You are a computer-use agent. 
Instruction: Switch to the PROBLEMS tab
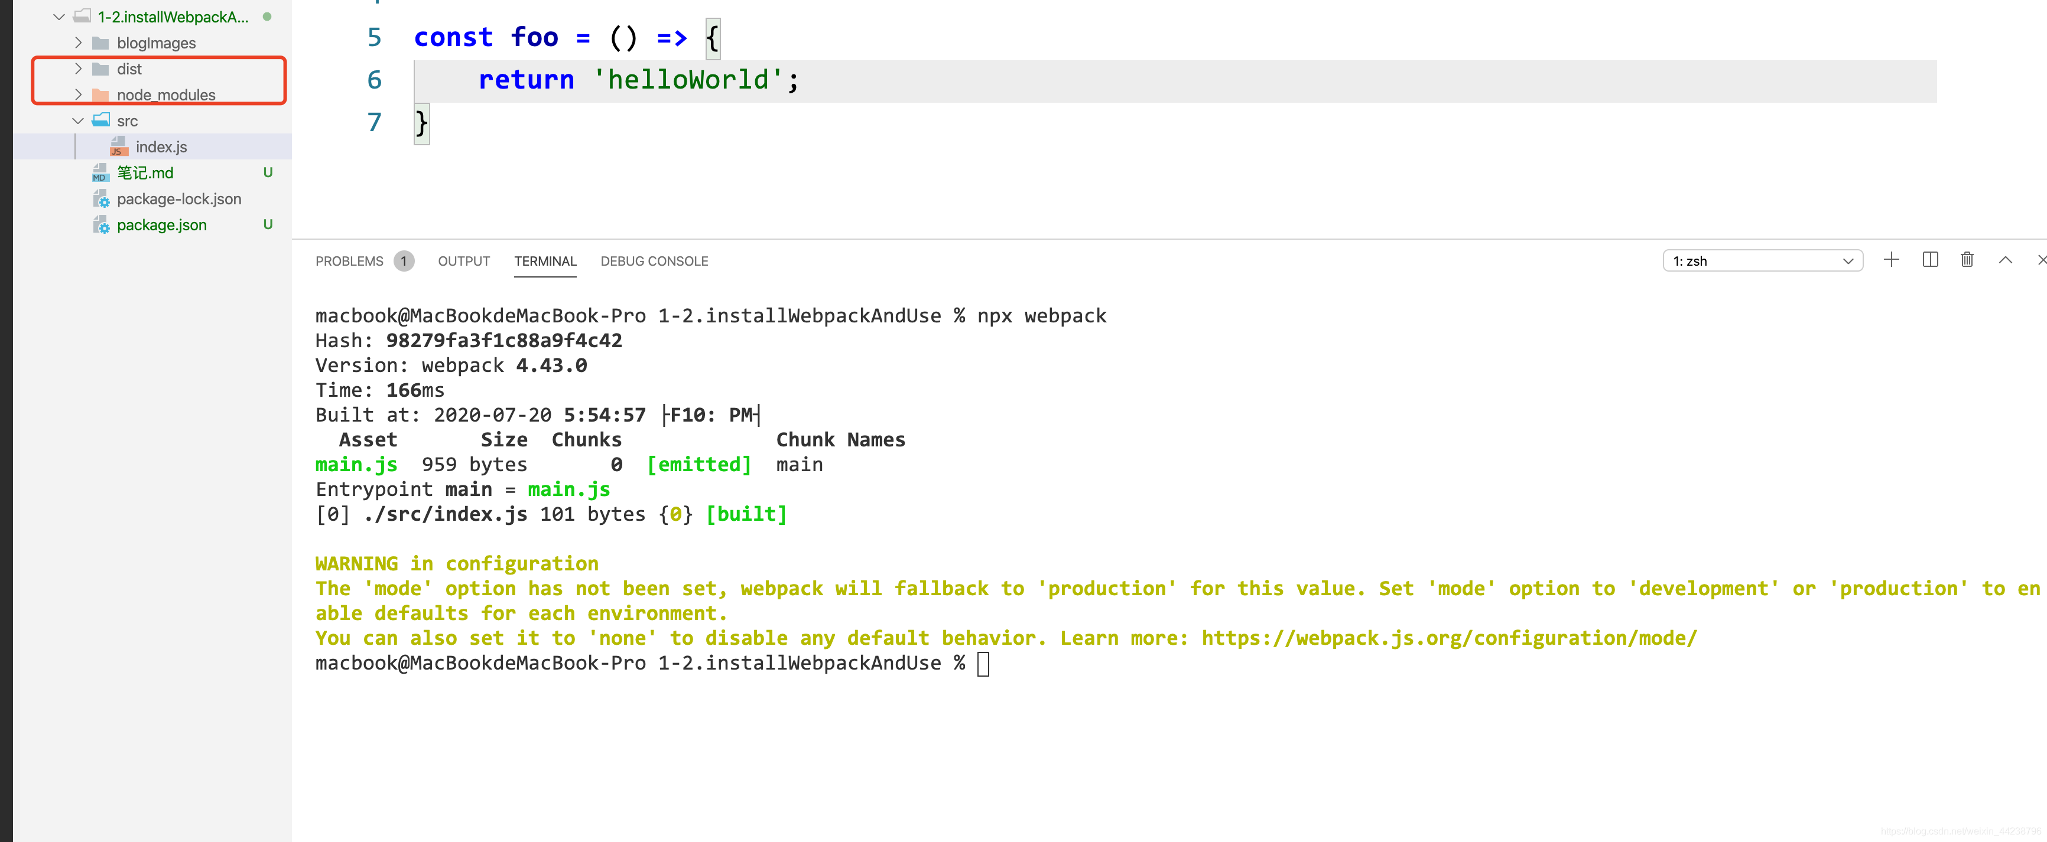pyautogui.click(x=349, y=262)
